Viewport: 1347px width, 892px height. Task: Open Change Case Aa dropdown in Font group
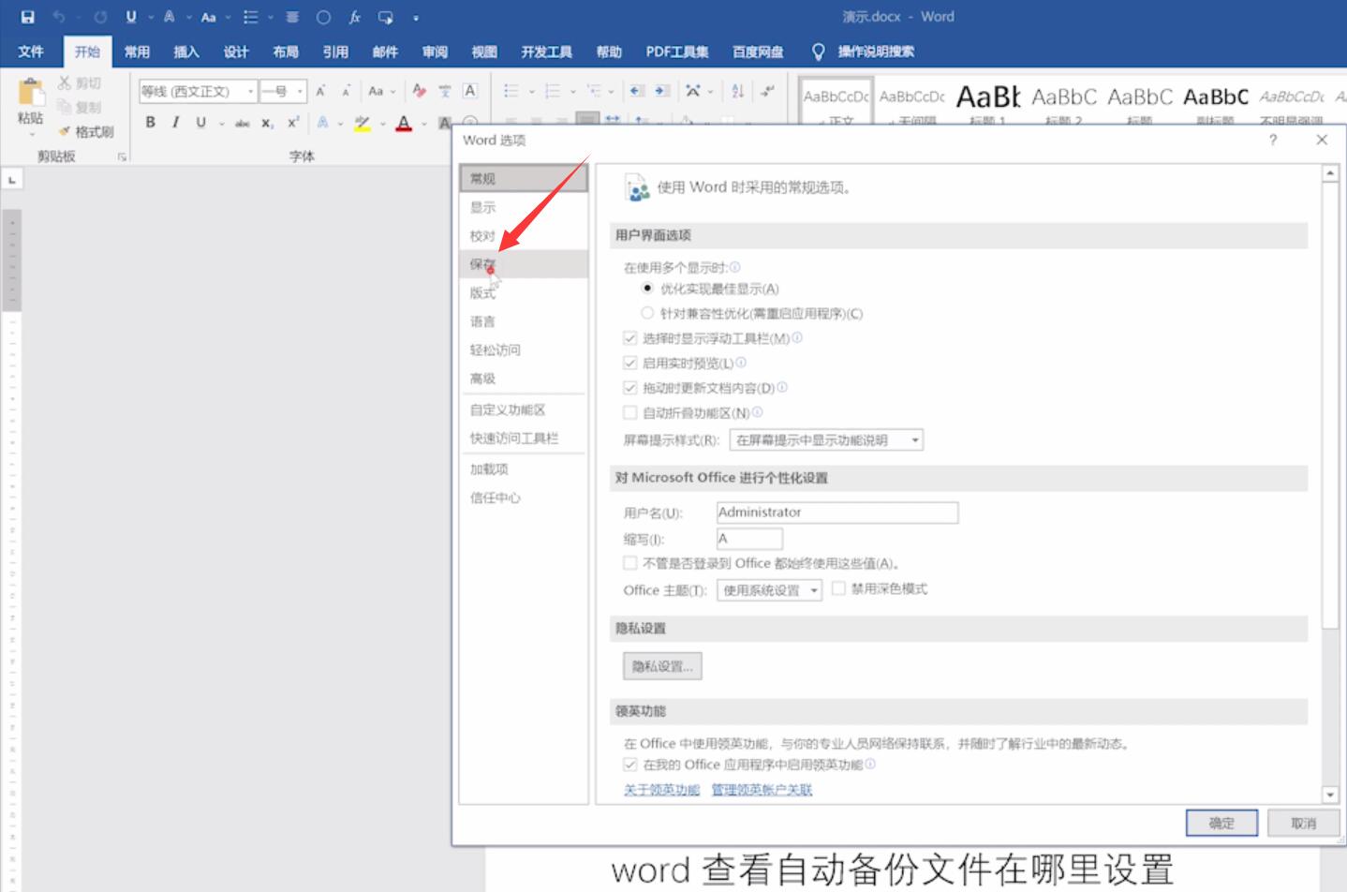pos(382,91)
